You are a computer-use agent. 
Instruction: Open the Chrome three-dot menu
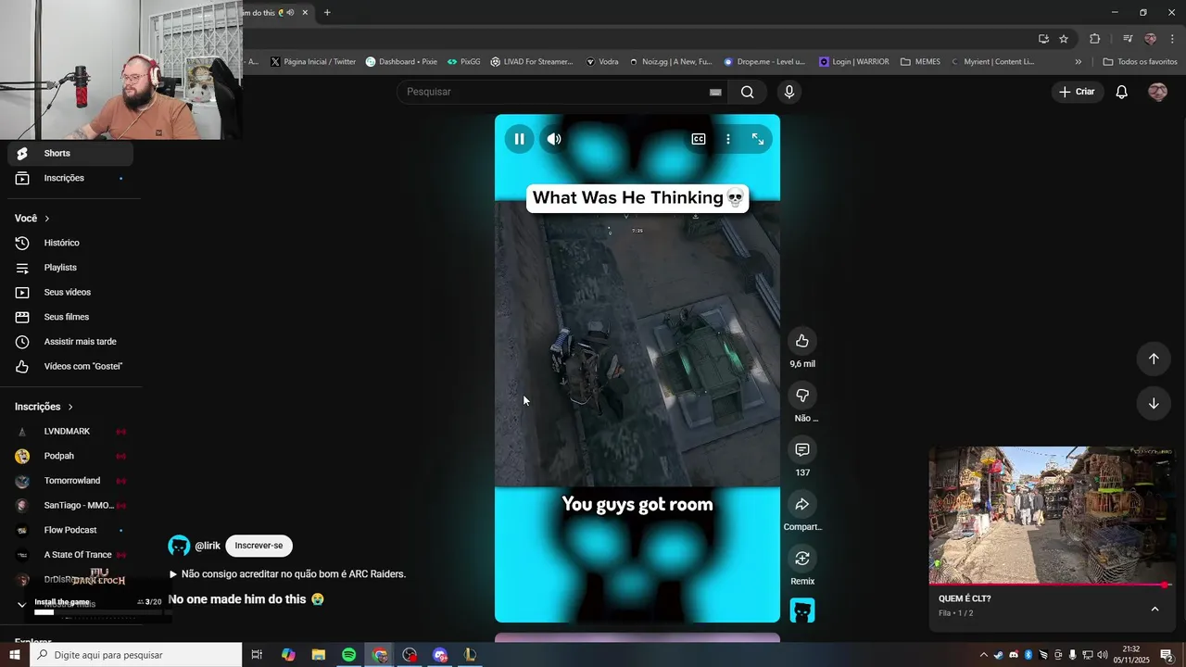pyautogui.click(x=1173, y=38)
